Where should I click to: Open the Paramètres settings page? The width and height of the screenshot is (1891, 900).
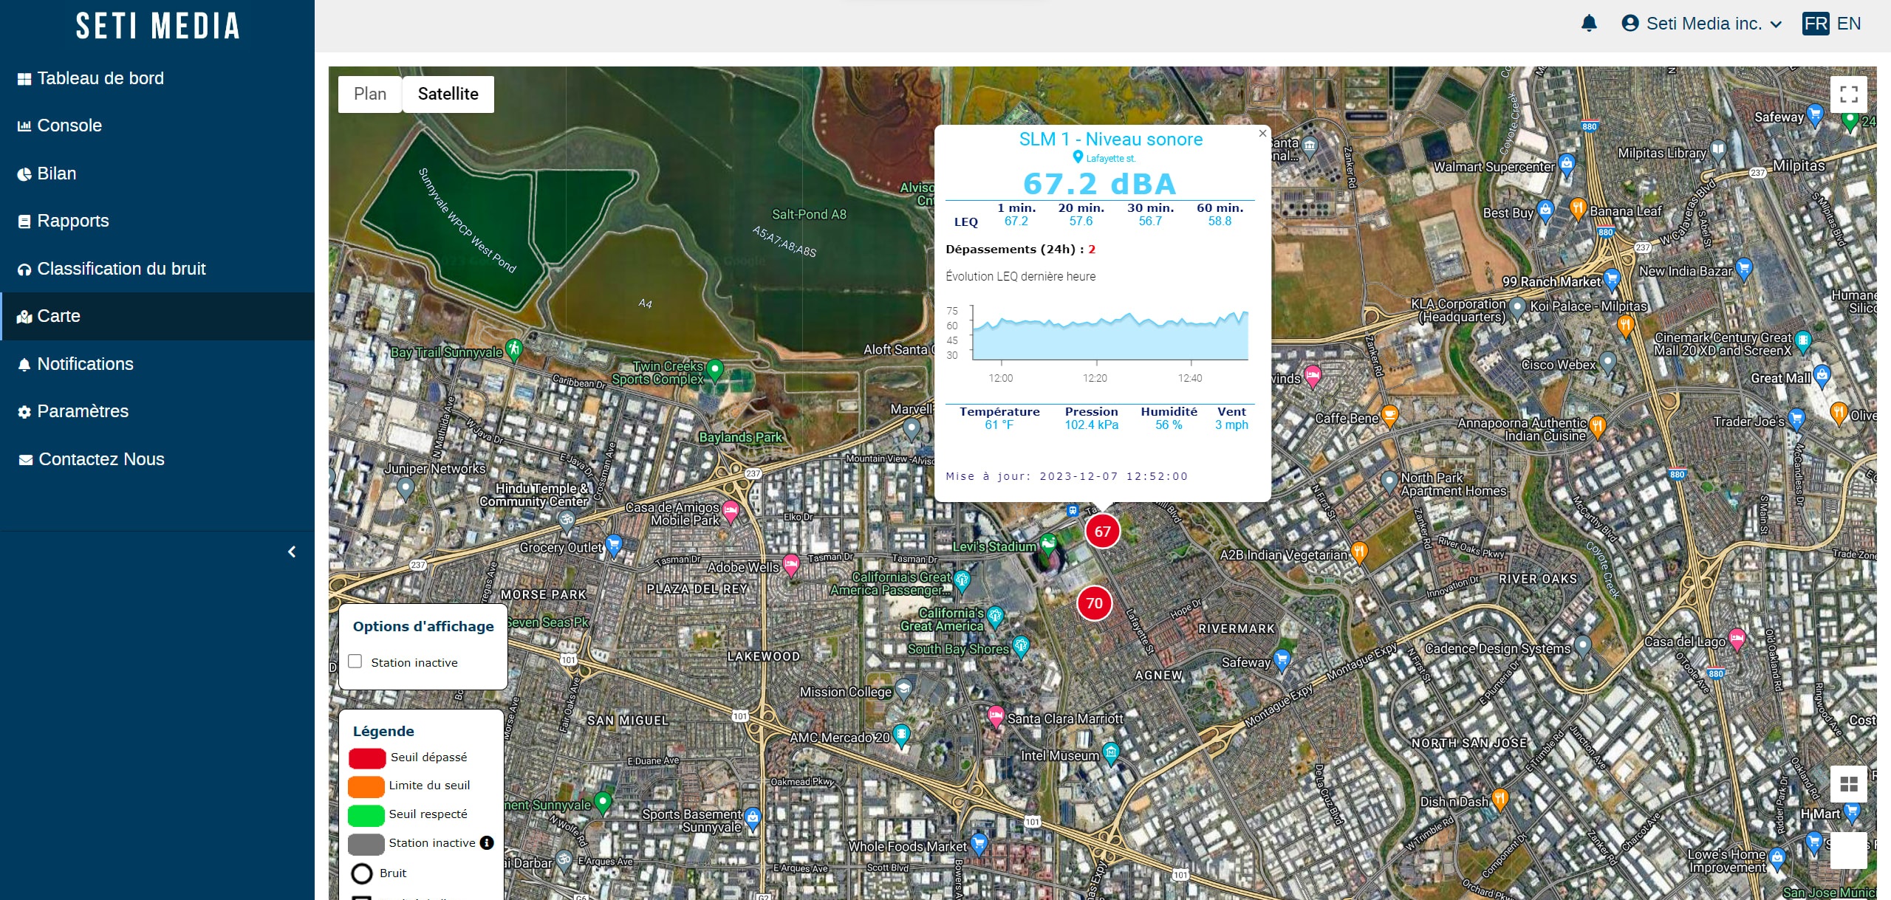[x=157, y=411]
